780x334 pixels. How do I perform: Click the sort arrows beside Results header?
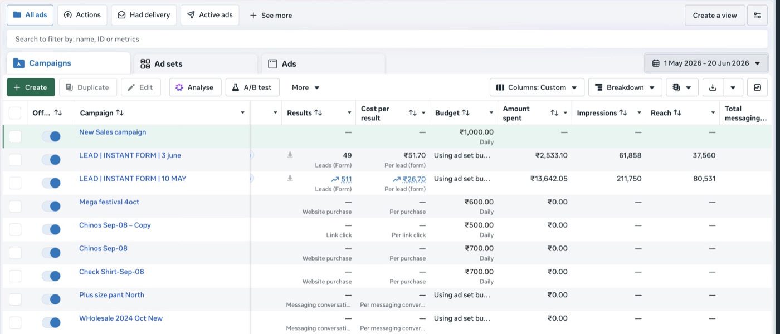click(318, 113)
